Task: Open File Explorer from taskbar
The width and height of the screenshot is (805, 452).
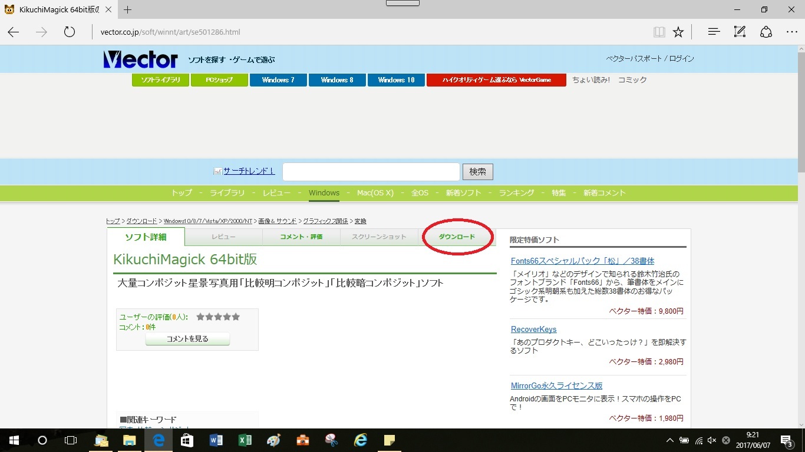Action: tap(130, 440)
